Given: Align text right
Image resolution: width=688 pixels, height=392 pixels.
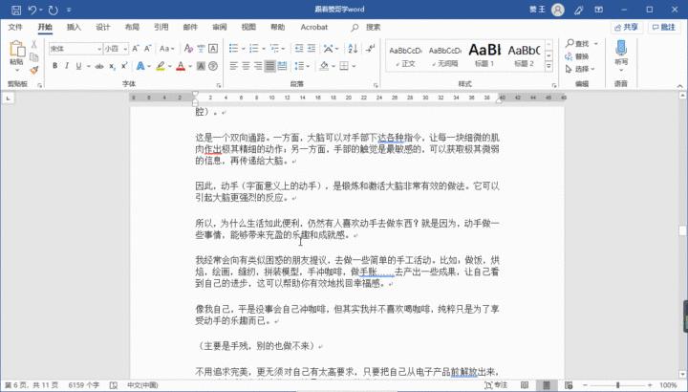Looking at the screenshot, I should tap(258, 66).
